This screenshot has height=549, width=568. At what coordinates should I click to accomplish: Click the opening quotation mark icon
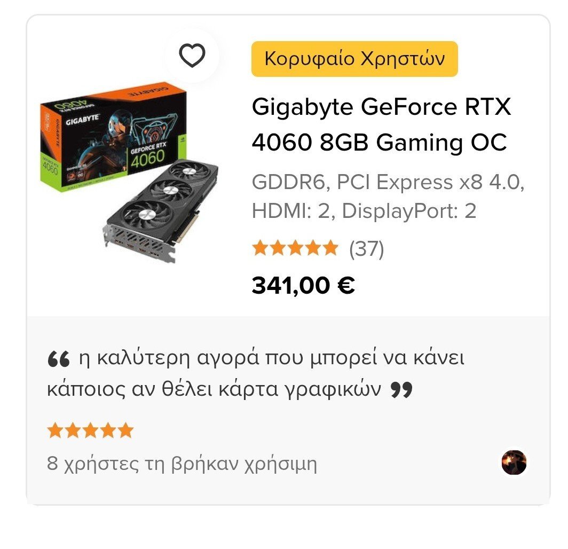(x=58, y=359)
